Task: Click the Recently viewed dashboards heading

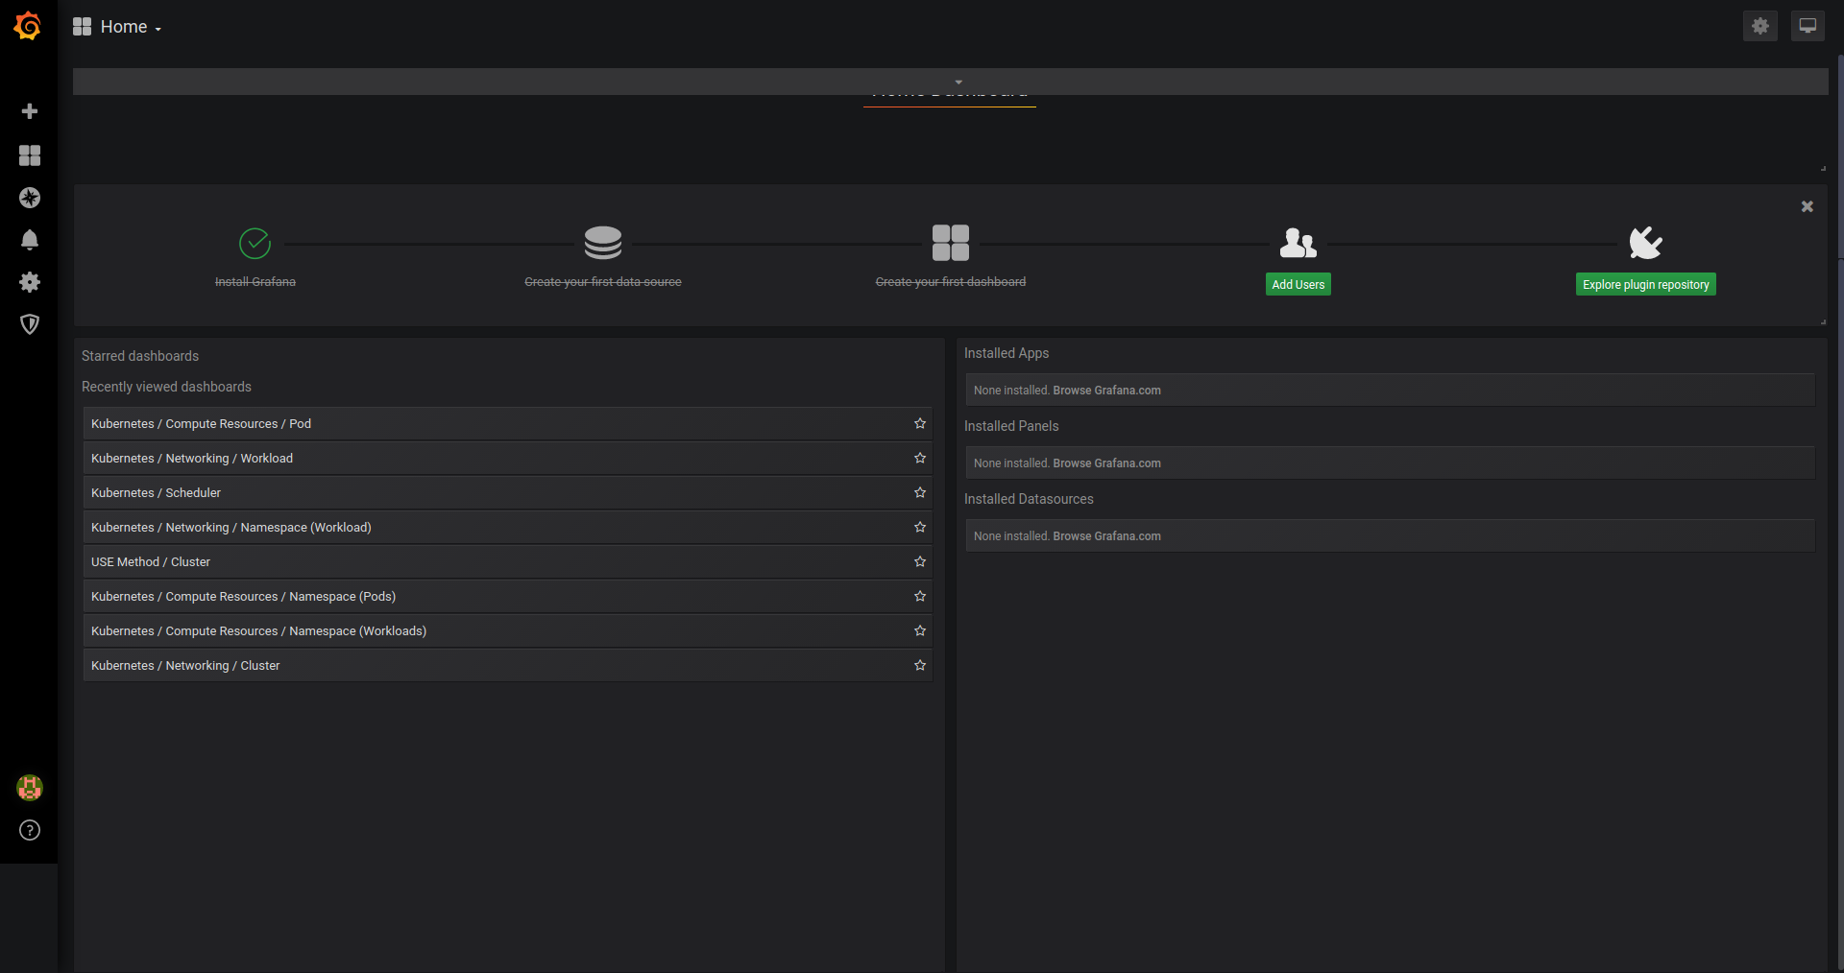Action: (x=166, y=387)
